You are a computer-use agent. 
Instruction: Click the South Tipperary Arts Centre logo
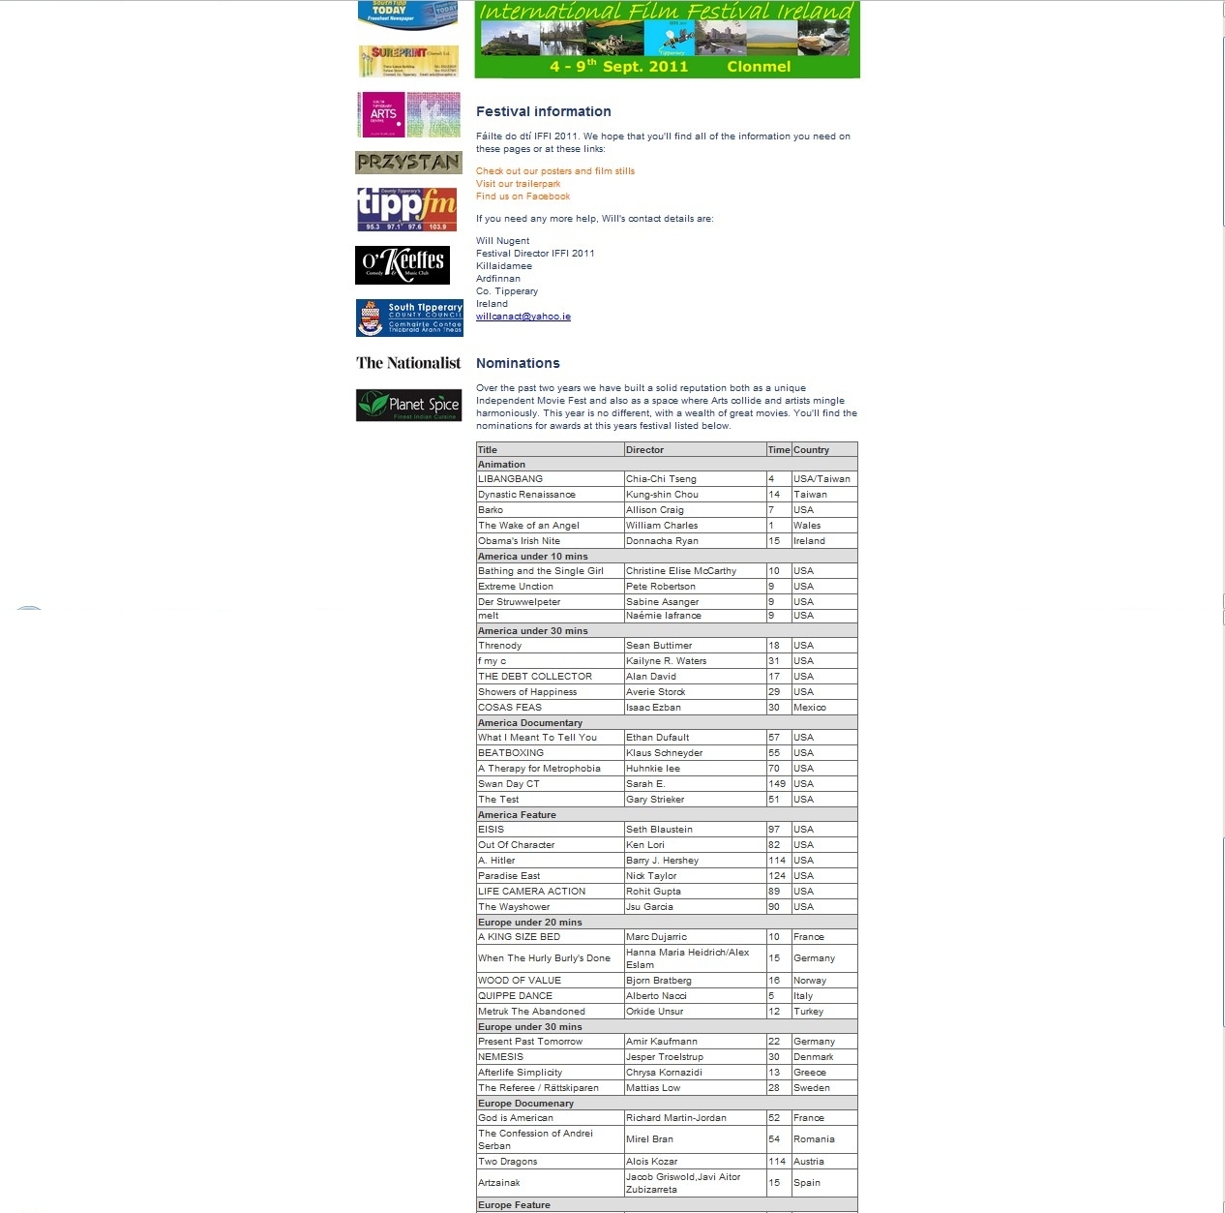coord(408,115)
